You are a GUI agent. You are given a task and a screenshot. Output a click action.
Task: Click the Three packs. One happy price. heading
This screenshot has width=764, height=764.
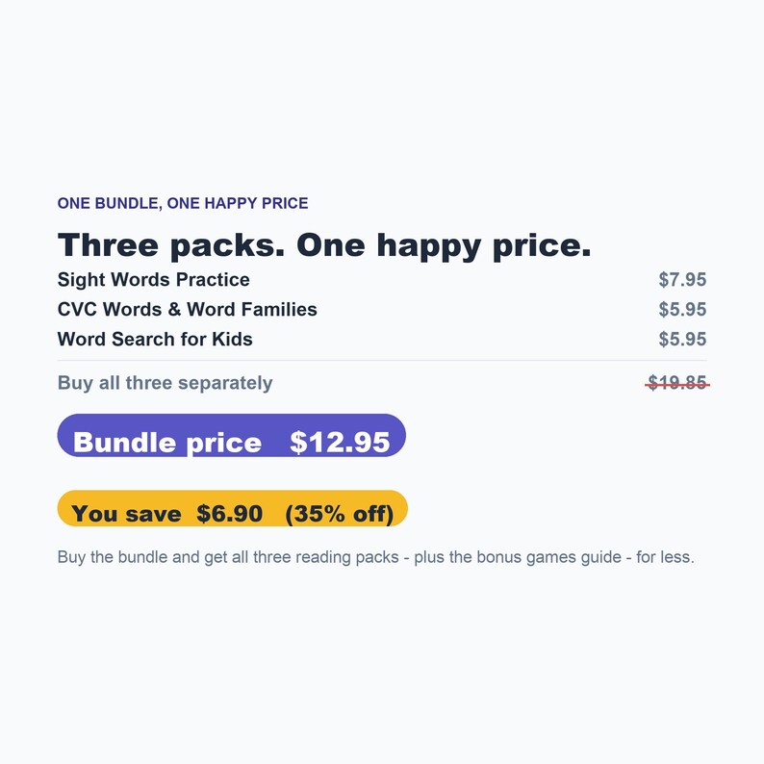pos(324,245)
